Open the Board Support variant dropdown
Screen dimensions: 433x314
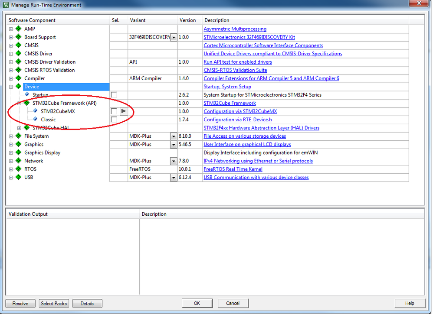174,37
